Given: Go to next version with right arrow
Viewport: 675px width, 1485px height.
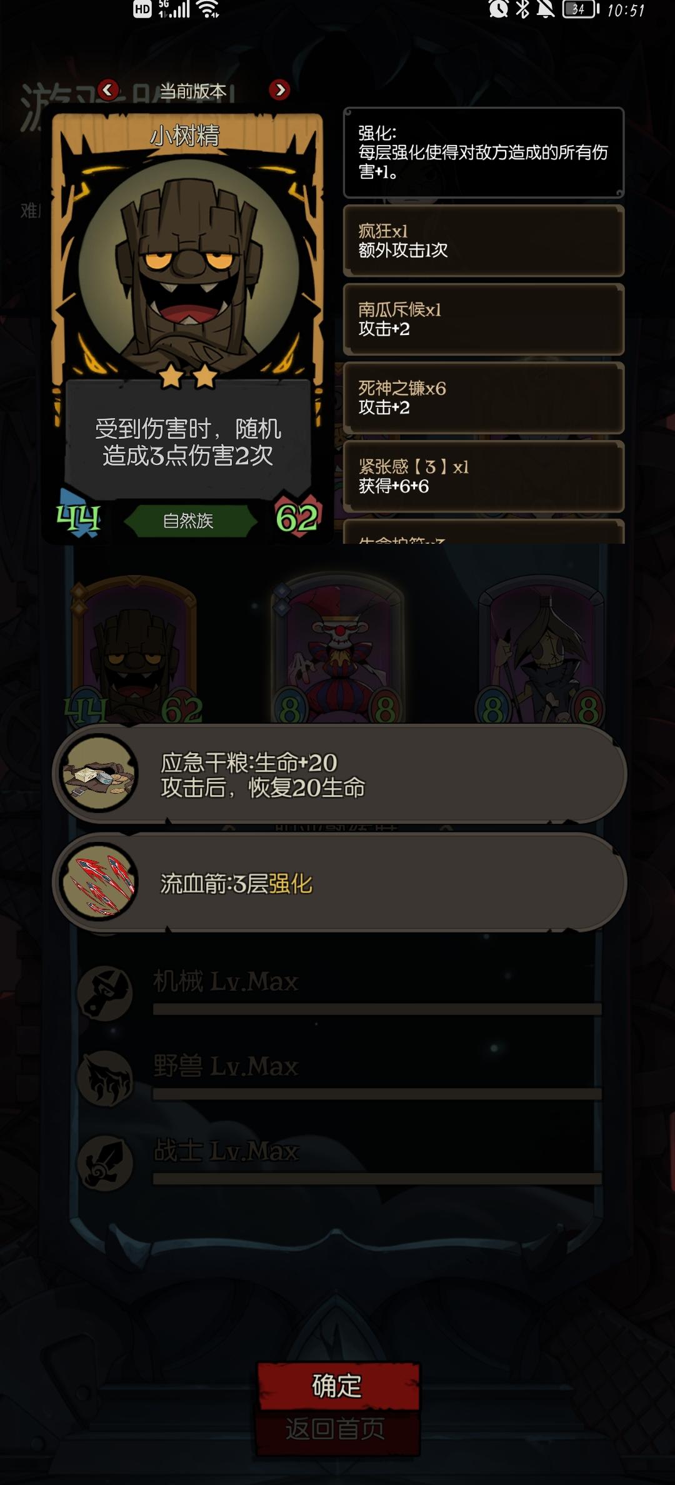Looking at the screenshot, I should [279, 90].
